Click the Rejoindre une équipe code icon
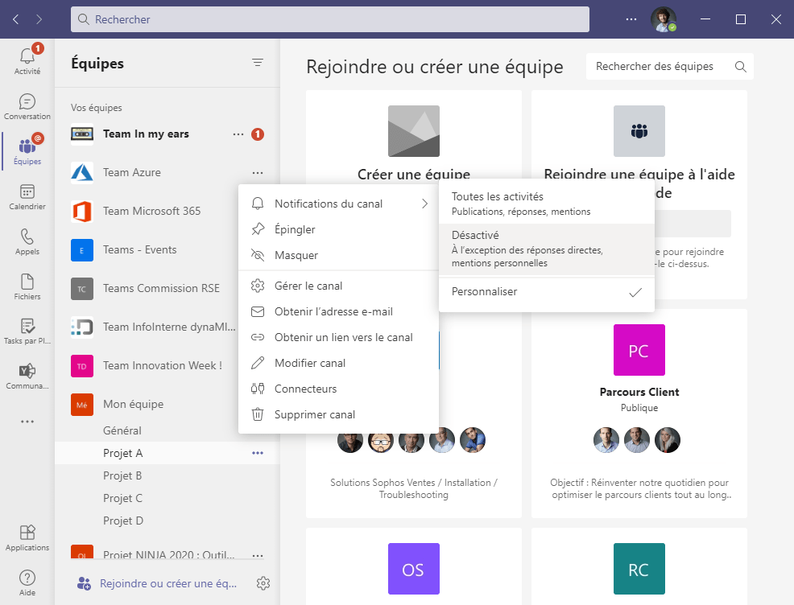The width and height of the screenshot is (794, 605). 639,131
